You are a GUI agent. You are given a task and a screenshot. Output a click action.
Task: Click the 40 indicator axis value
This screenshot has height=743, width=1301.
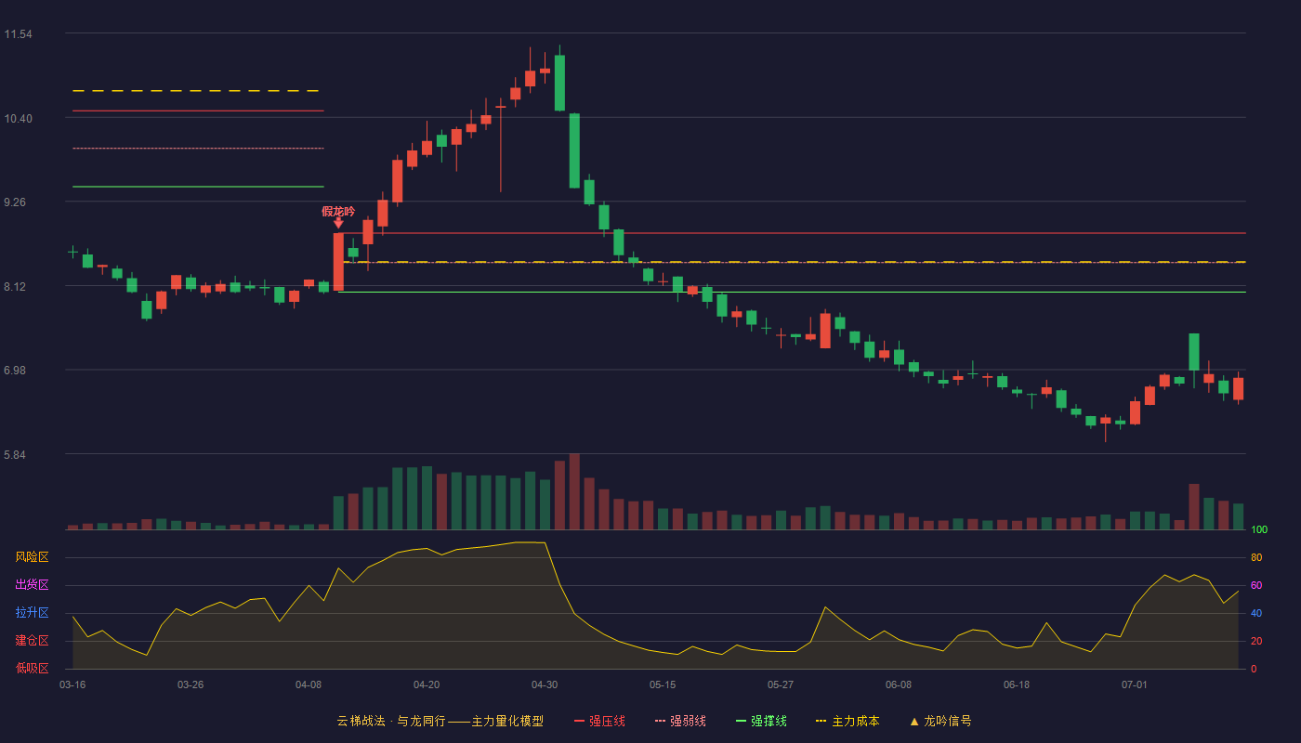(1256, 614)
